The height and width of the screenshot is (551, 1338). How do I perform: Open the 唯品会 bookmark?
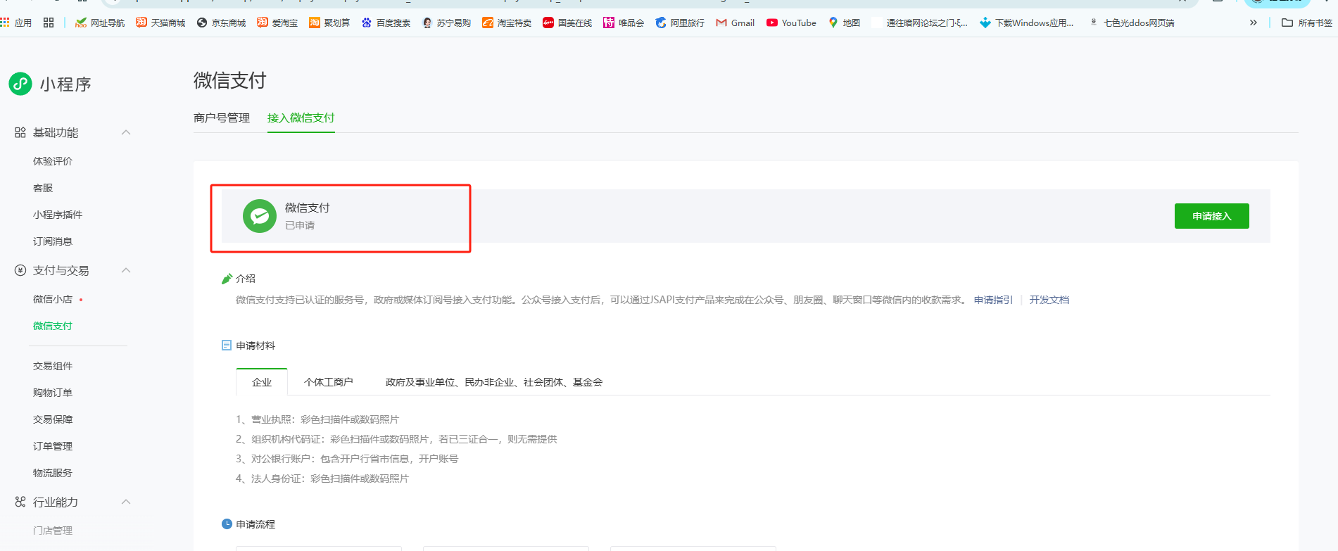[x=624, y=23]
